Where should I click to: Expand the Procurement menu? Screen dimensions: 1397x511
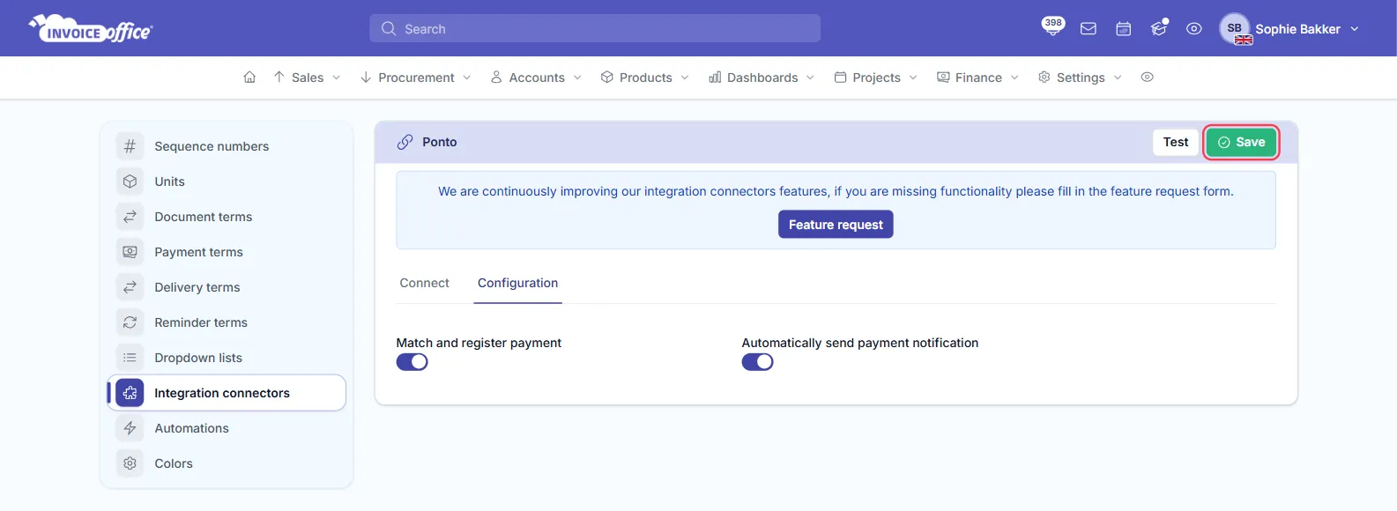pyautogui.click(x=415, y=78)
